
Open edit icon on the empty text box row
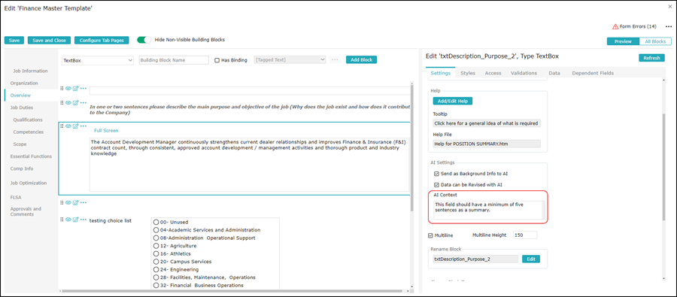pyautogui.click(x=75, y=89)
